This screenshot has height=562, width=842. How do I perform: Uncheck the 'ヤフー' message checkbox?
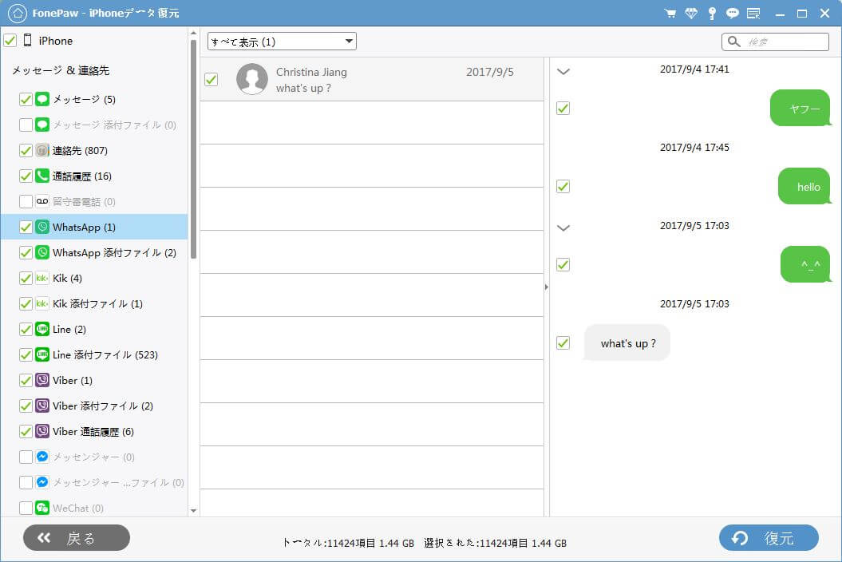point(563,108)
